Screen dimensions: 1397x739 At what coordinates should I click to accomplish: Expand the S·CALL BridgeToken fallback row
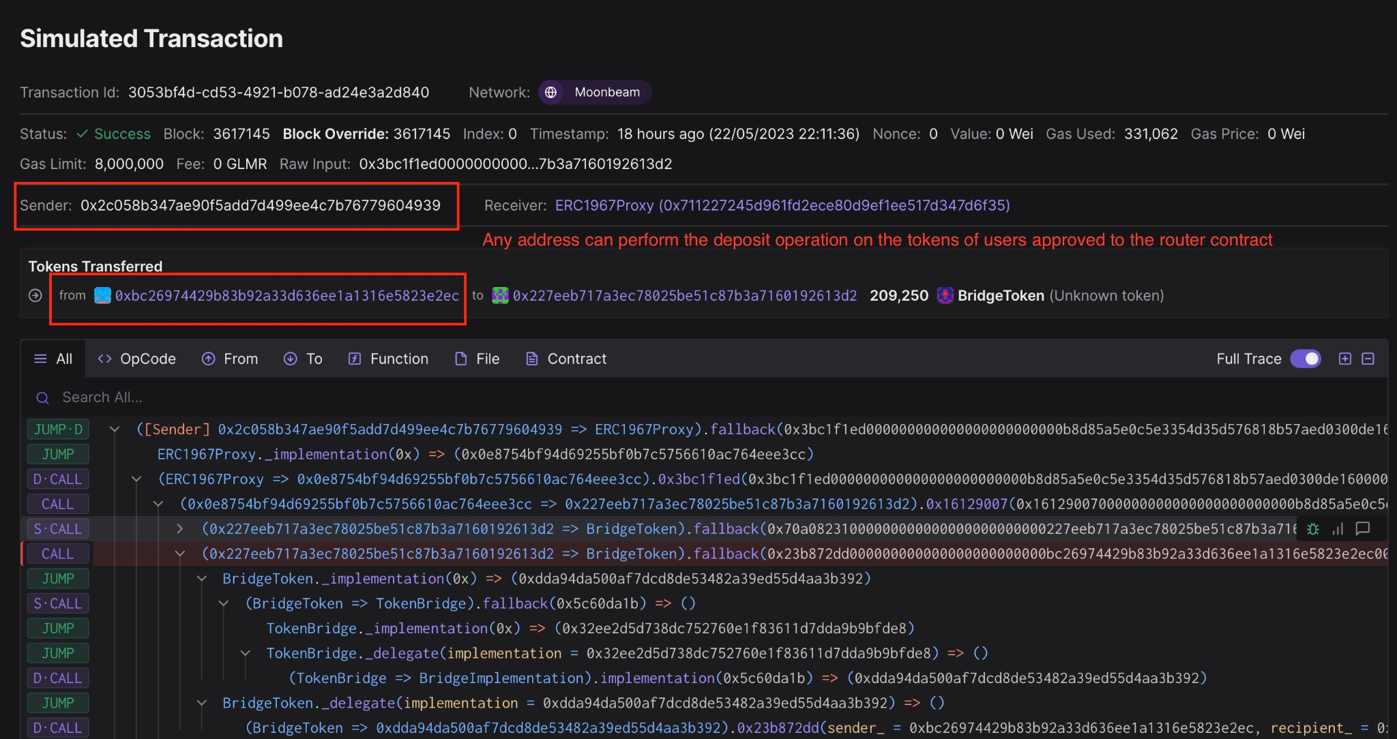point(179,528)
